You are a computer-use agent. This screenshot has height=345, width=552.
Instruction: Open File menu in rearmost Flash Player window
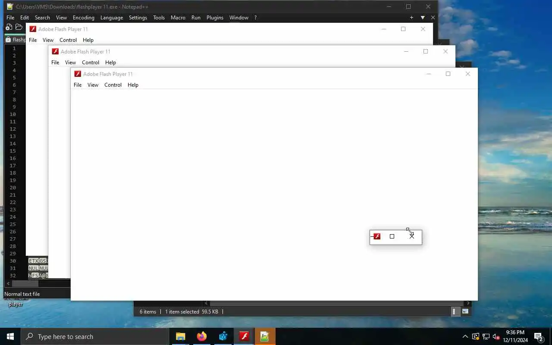click(33, 40)
